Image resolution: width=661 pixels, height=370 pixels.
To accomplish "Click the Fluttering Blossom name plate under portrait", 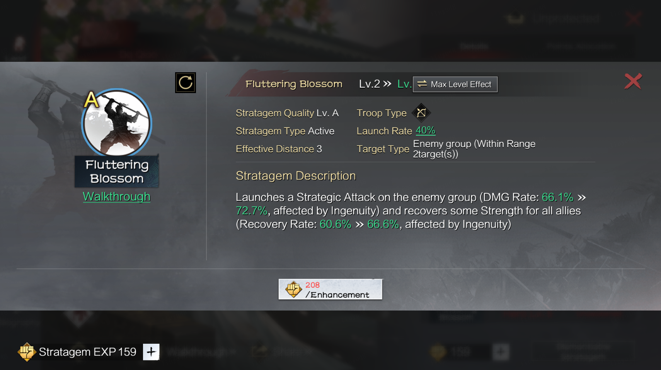I will point(117,171).
